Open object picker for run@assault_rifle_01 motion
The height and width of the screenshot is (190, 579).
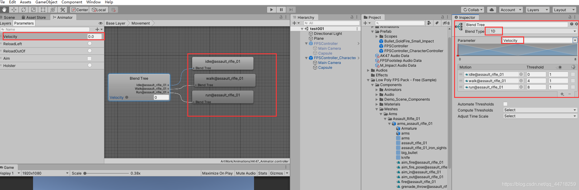[x=521, y=87]
